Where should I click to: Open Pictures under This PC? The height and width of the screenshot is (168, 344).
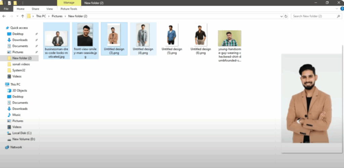(x=17, y=121)
